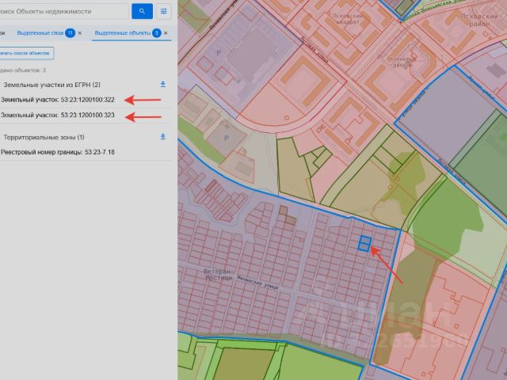Viewport: 507px width, 380px height.
Task: Click the список объектов outlined button
Action: [x=27, y=53]
